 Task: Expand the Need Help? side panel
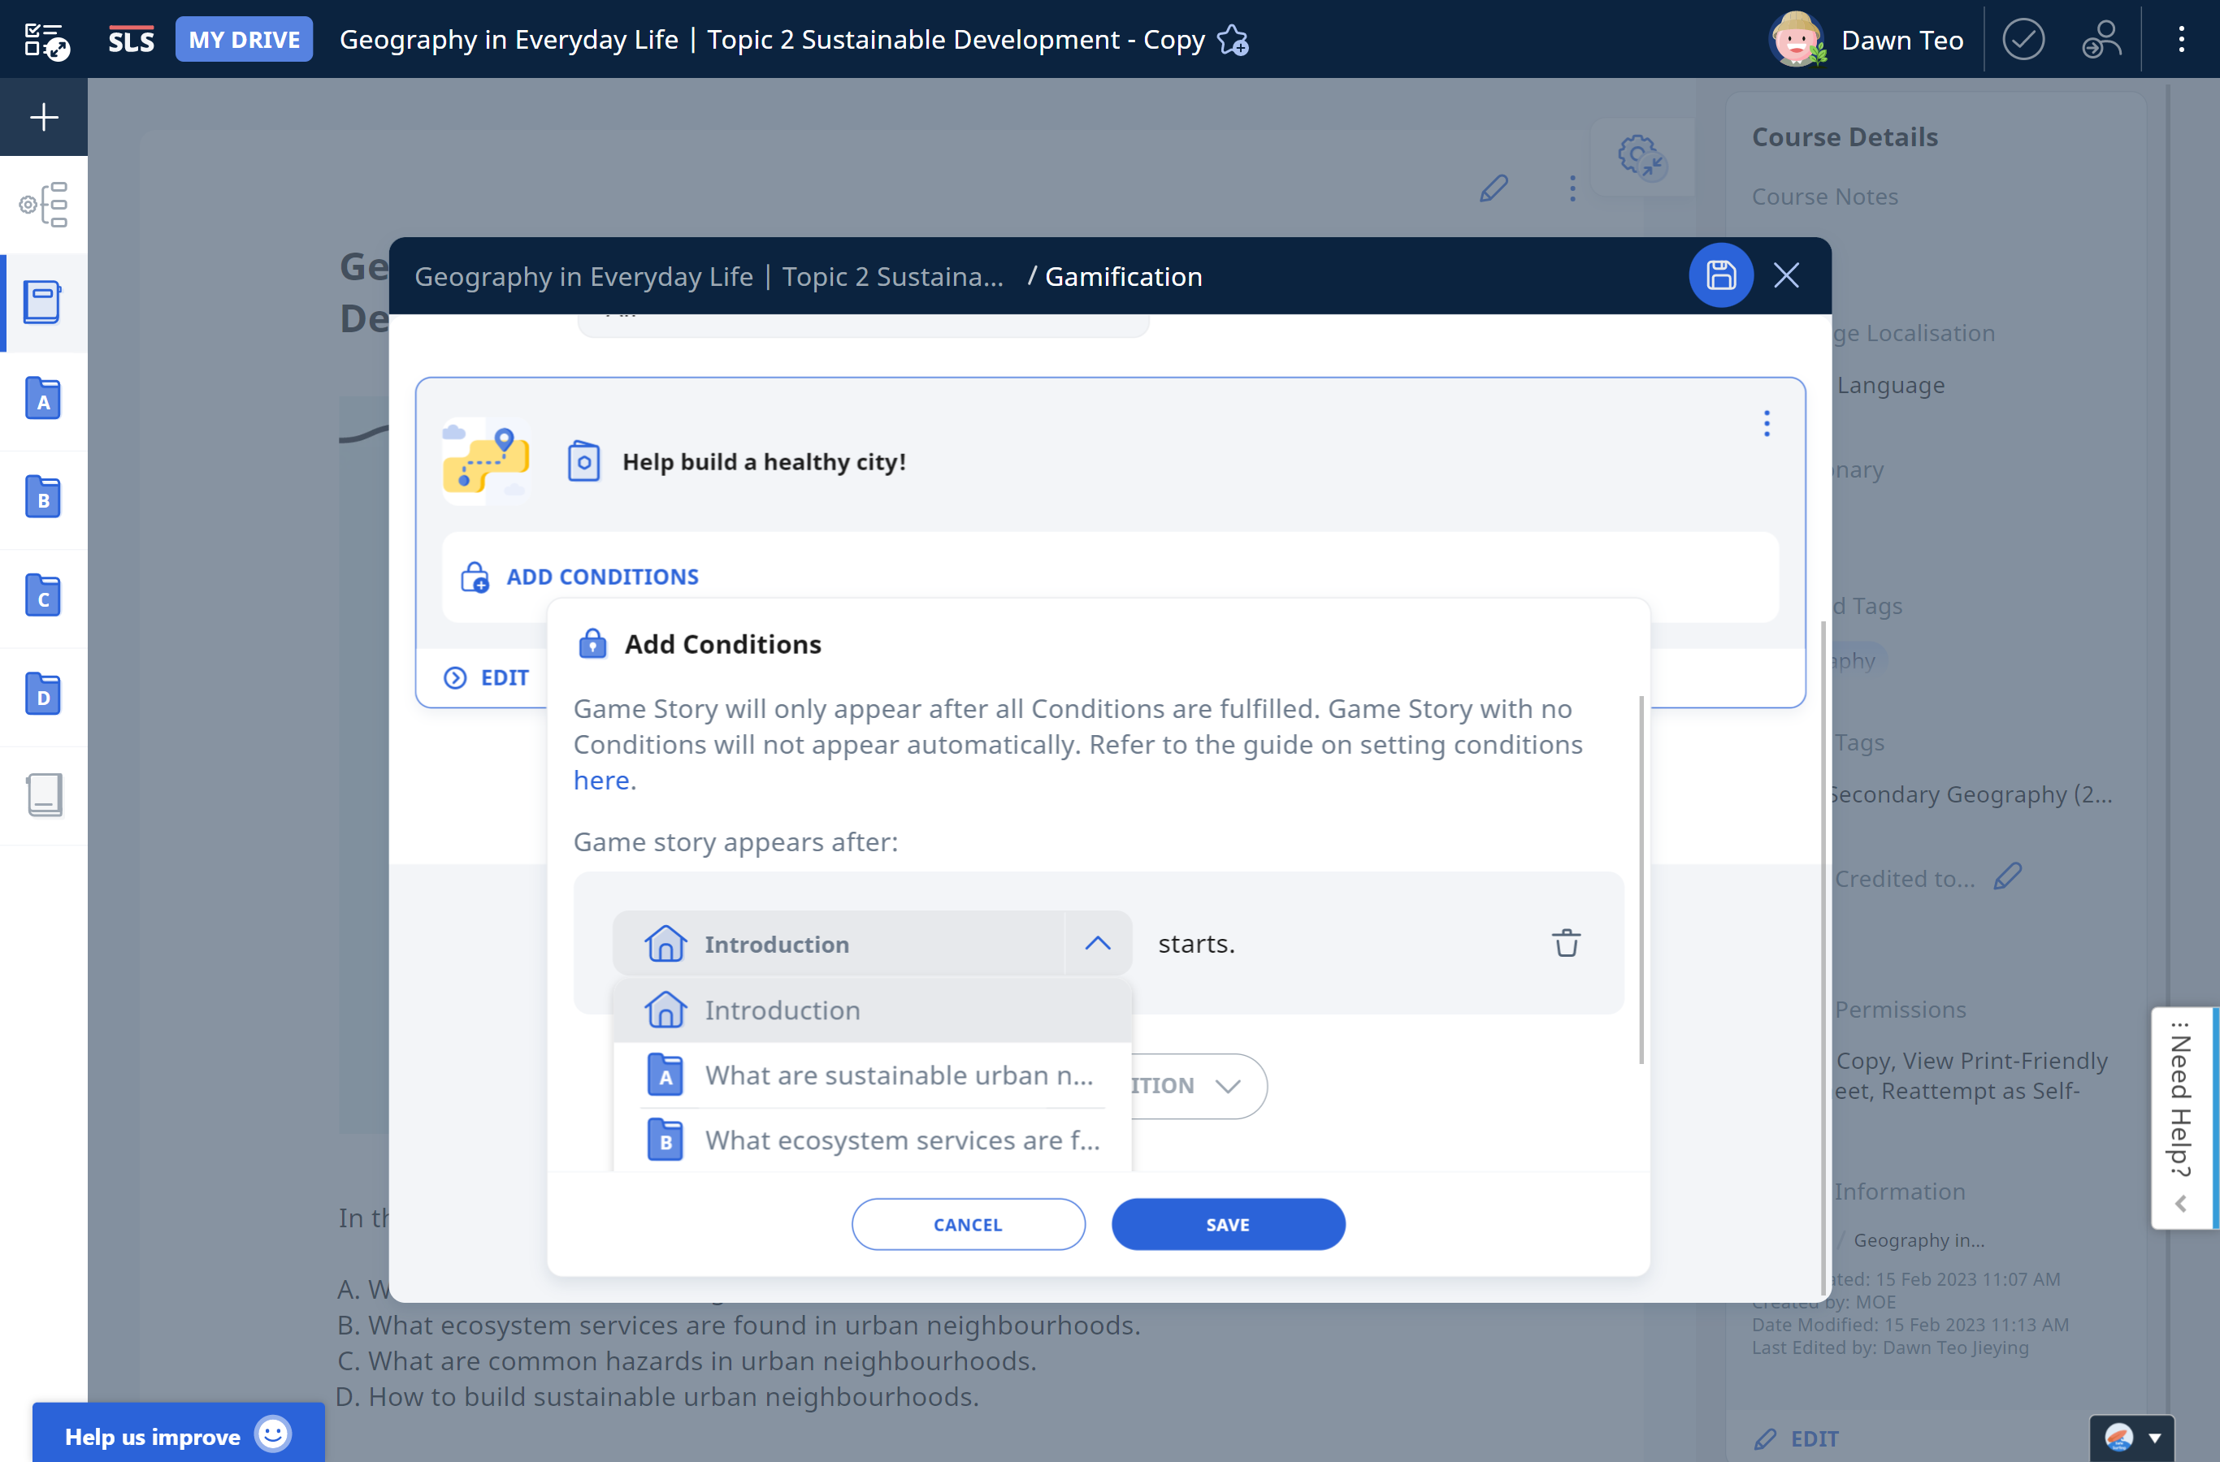[2183, 1117]
